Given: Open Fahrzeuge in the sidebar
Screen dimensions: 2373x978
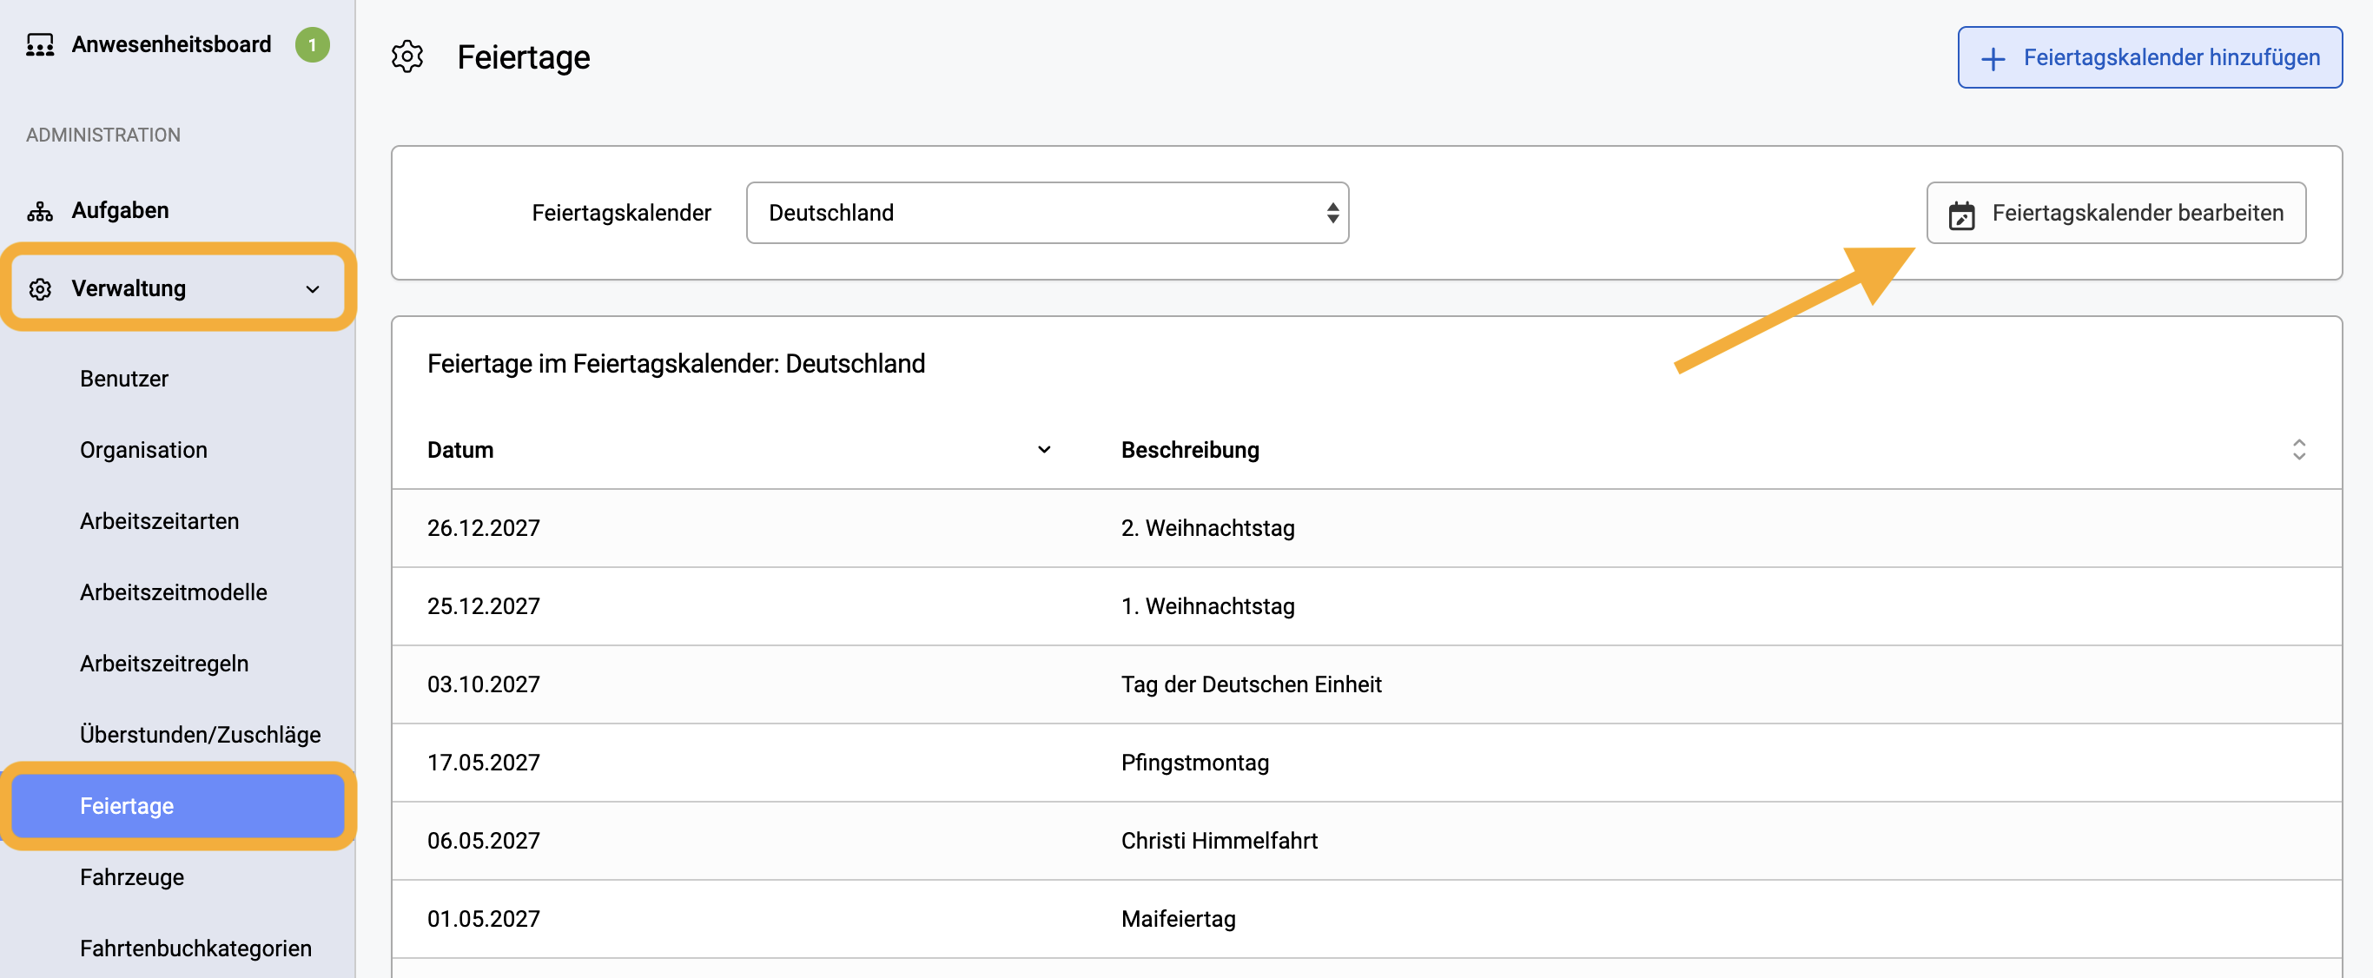Looking at the screenshot, I should click(x=132, y=877).
